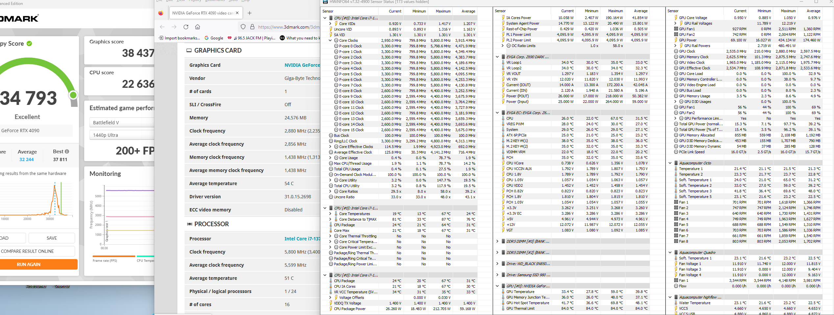
Task: Click the chip icon beside GPU [#0]: NVIDIA GeFor
Action: (503, 286)
